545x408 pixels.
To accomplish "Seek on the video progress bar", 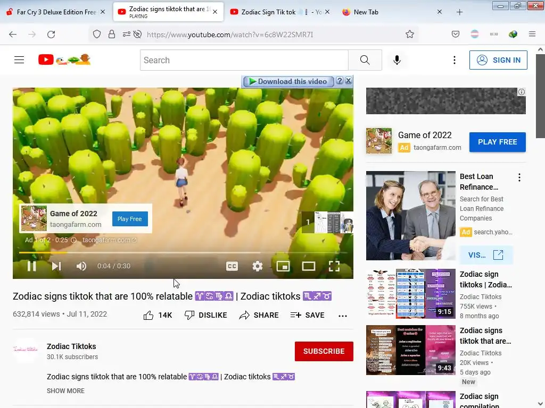I will (183, 252).
